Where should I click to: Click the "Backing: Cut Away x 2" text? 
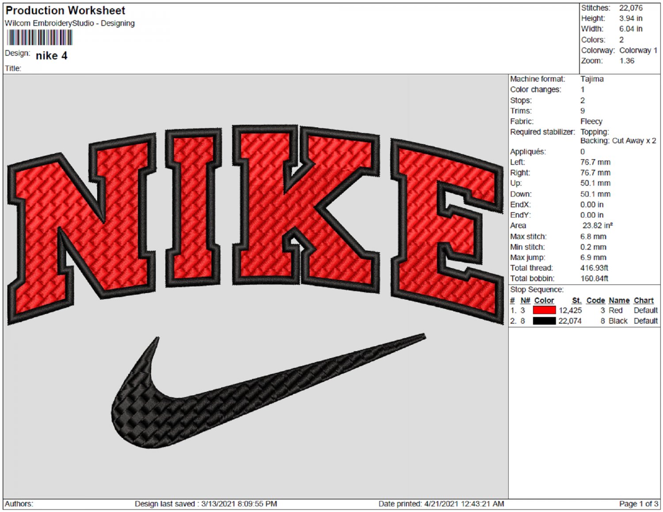(618, 141)
